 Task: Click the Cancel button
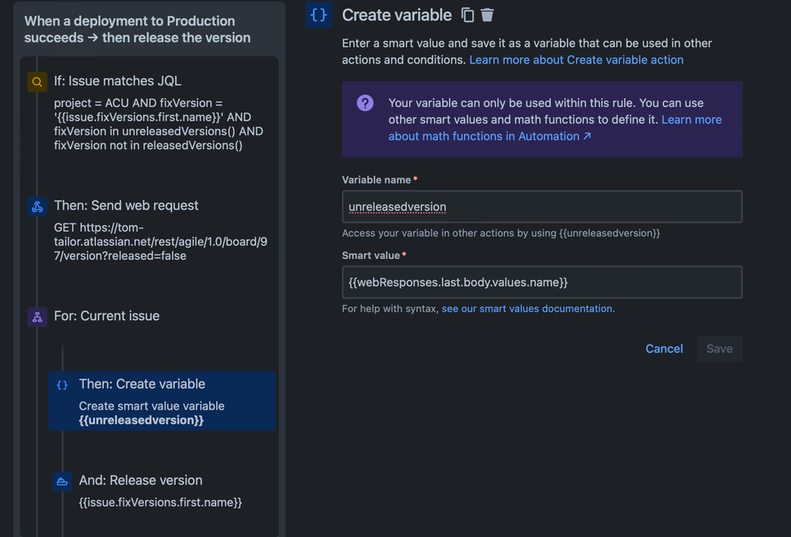pos(664,348)
